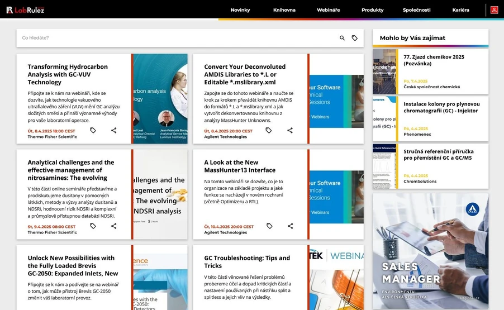Click the GC-VUV webinar banner image
Image resolution: width=504 pixels, height=310 pixels.
coord(160,99)
